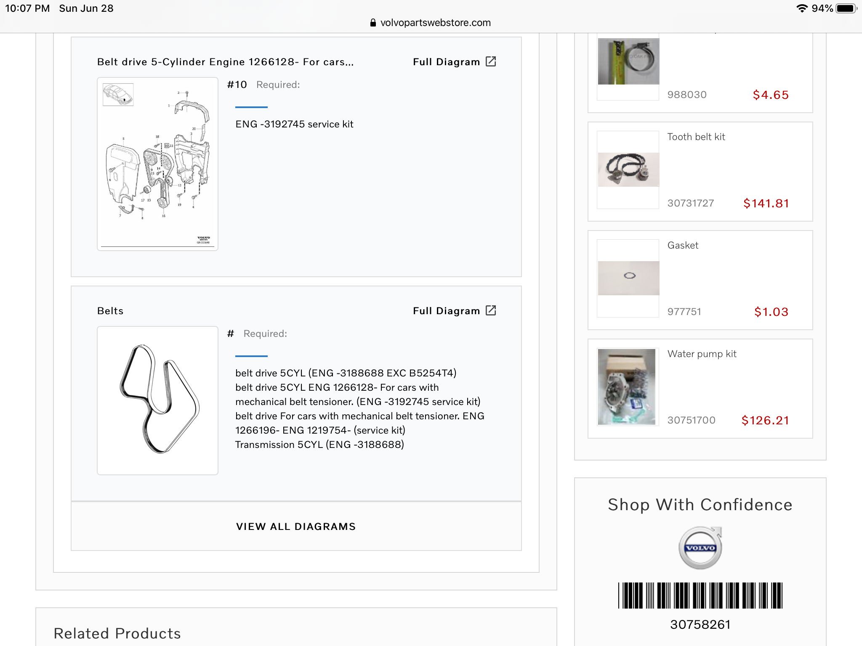This screenshot has width=862, height=646.
Task: Tap the Volvo logo badge
Action: (700, 548)
